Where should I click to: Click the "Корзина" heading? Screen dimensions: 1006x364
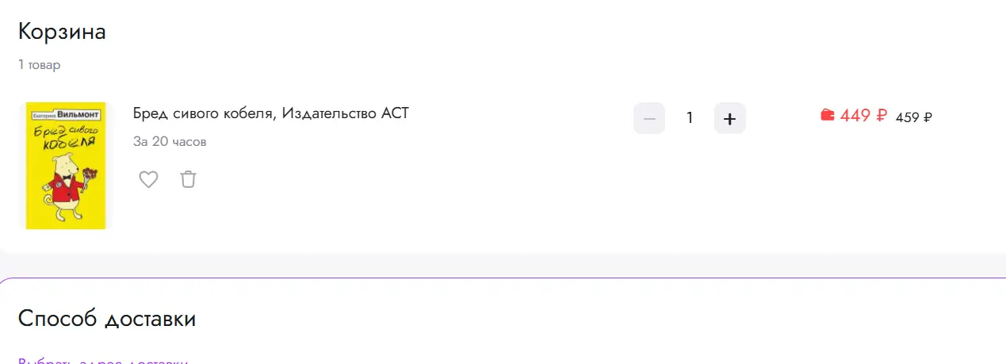62,32
